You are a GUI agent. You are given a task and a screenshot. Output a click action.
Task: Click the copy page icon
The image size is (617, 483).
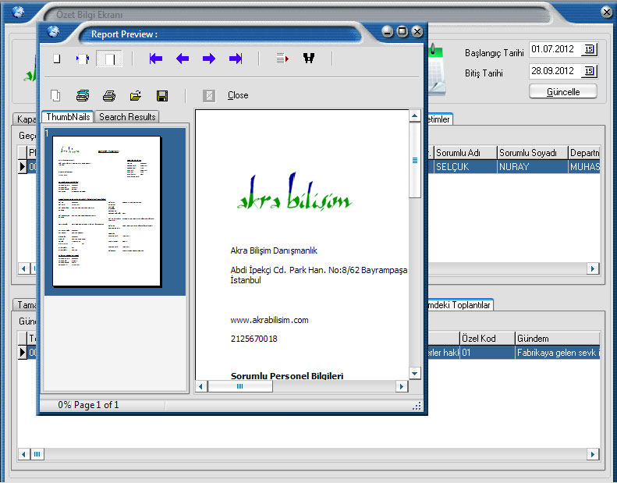click(55, 95)
